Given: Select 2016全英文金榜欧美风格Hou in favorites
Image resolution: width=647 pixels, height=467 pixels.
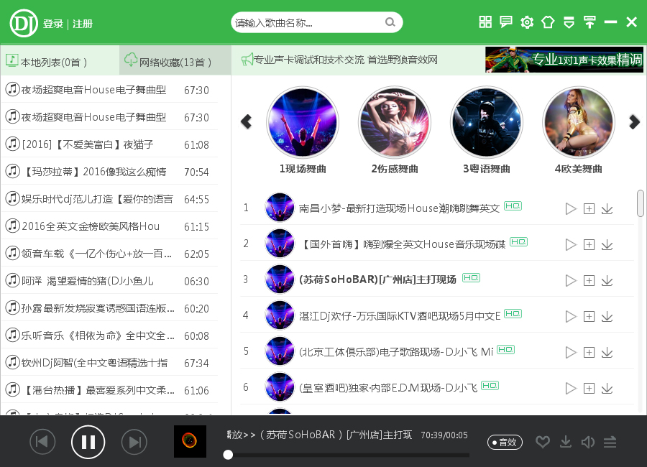Looking at the screenshot, I should pyautogui.click(x=109, y=226).
